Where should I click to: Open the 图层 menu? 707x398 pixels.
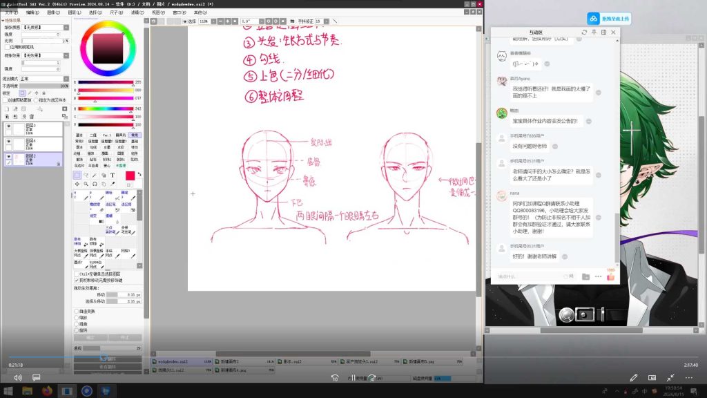point(74,12)
